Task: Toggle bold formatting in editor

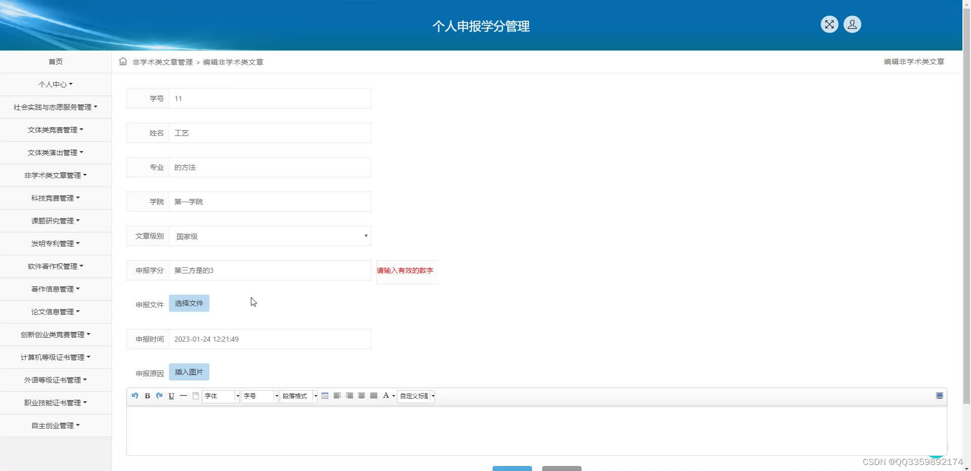Action: pyautogui.click(x=147, y=396)
